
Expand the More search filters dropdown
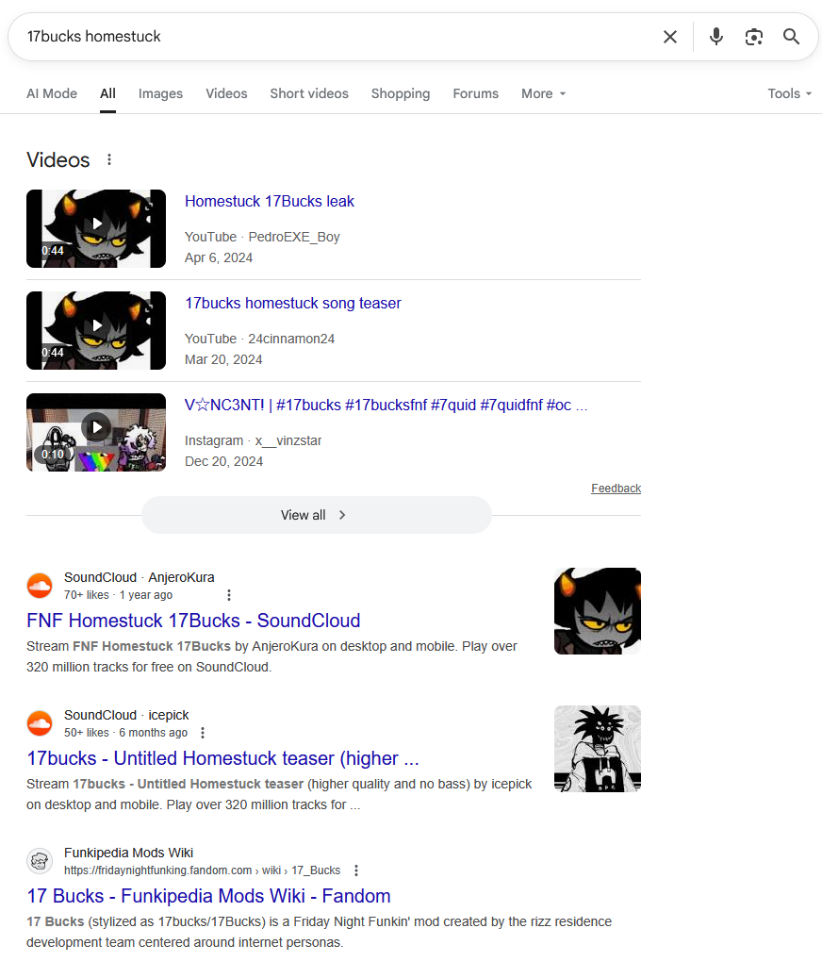tap(543, 93)
